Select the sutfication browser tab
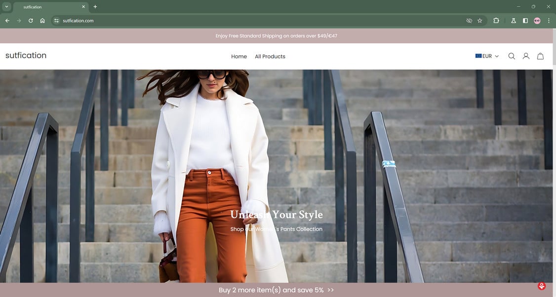This screenshot has width=556, height=297. click(51, 7)
